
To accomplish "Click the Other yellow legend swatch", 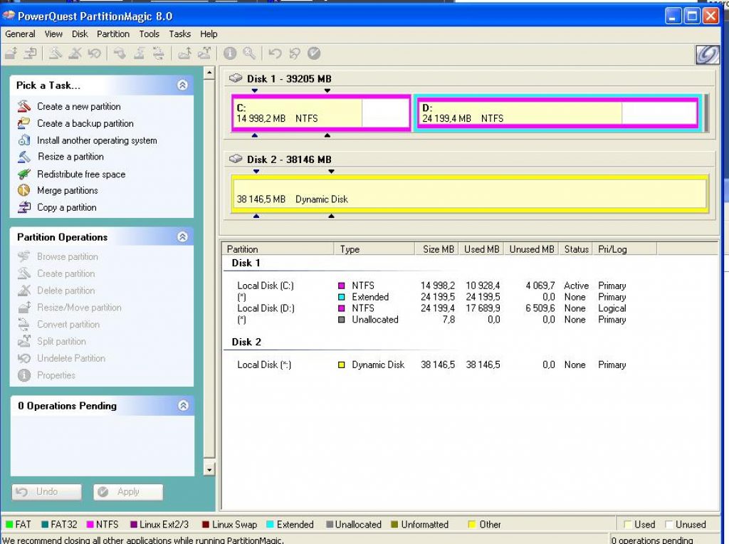I will tap(471, 525).
